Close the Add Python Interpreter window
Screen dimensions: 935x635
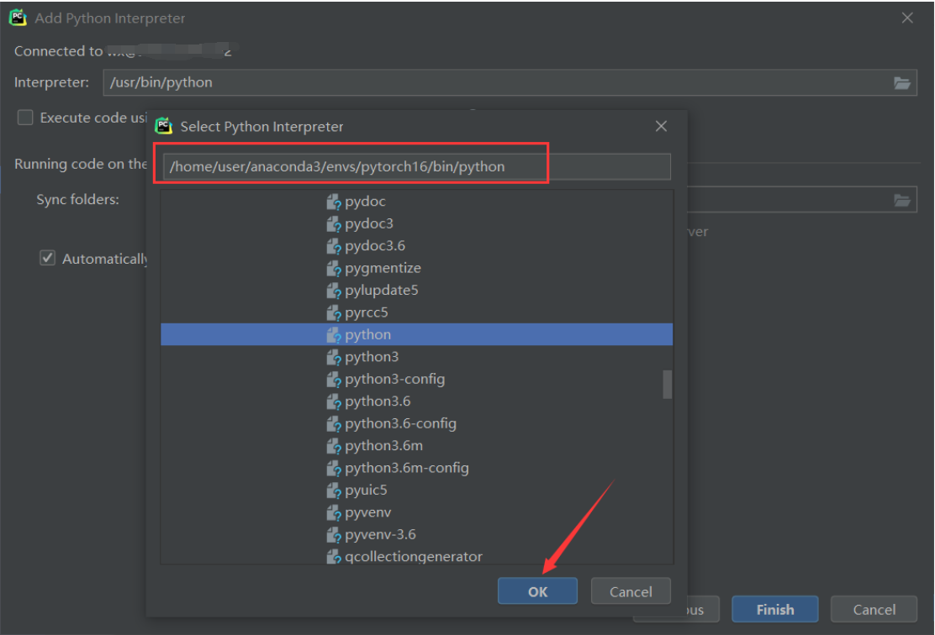[907, 18]
